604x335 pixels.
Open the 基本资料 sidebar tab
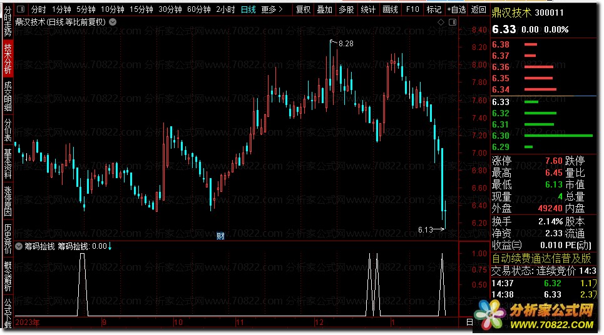[x=8, y=164]
